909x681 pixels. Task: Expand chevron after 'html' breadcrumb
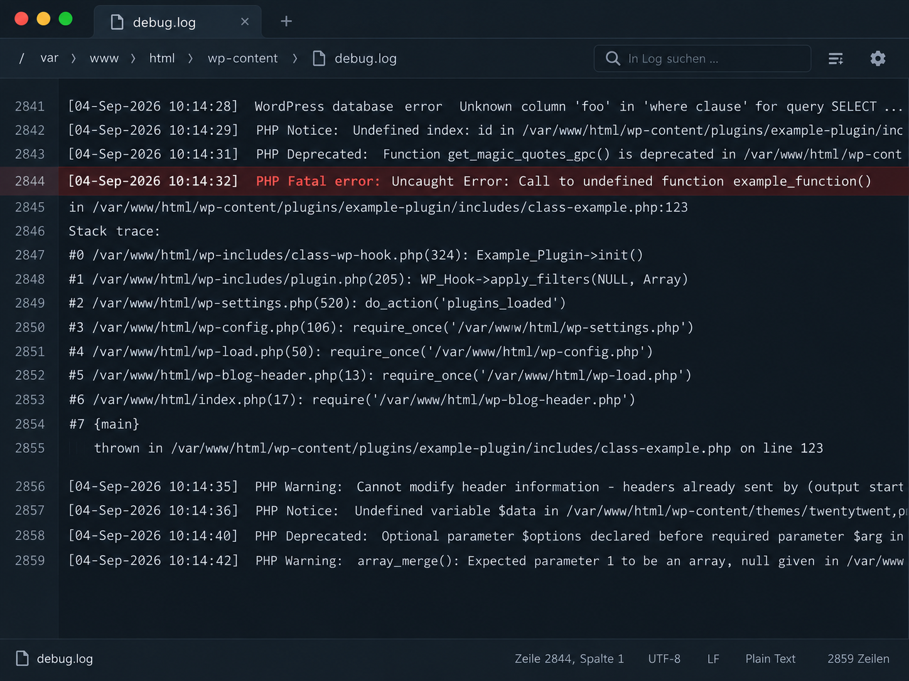coord(190,58)
